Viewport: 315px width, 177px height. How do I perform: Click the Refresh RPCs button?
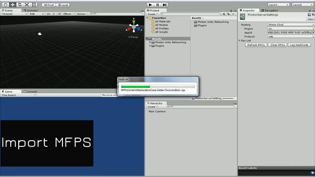[256, 45]
